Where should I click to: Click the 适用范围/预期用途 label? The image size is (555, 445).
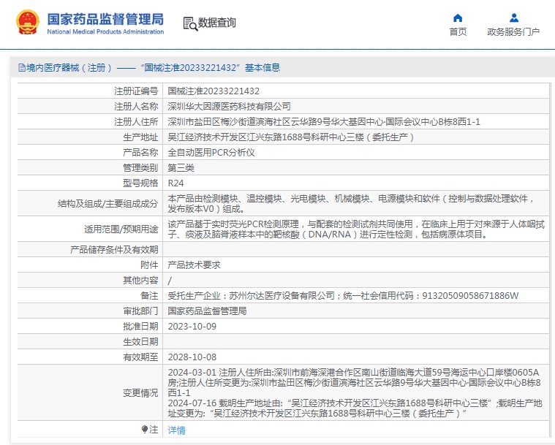pos(121,229)
